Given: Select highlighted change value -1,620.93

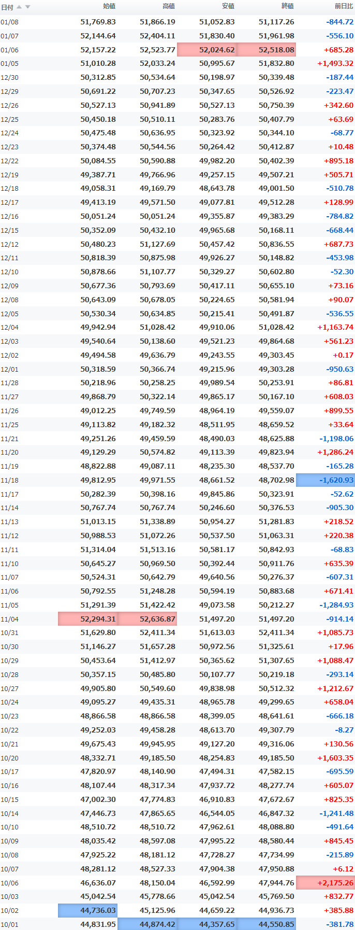Looking at the screenshot, I should [326, 480].
